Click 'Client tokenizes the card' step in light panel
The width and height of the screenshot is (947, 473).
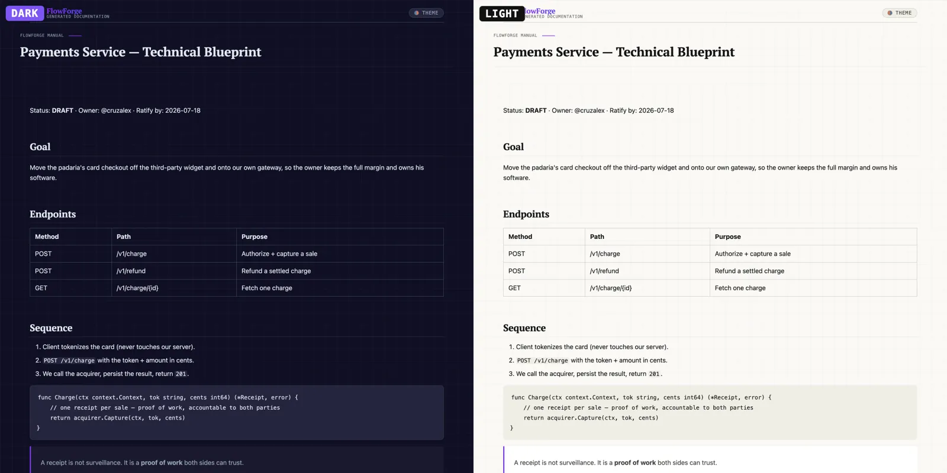(592, 347)
